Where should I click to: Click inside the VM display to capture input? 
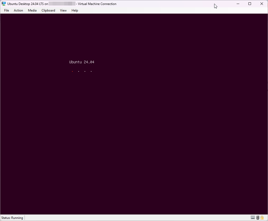[x=134, y=131]
